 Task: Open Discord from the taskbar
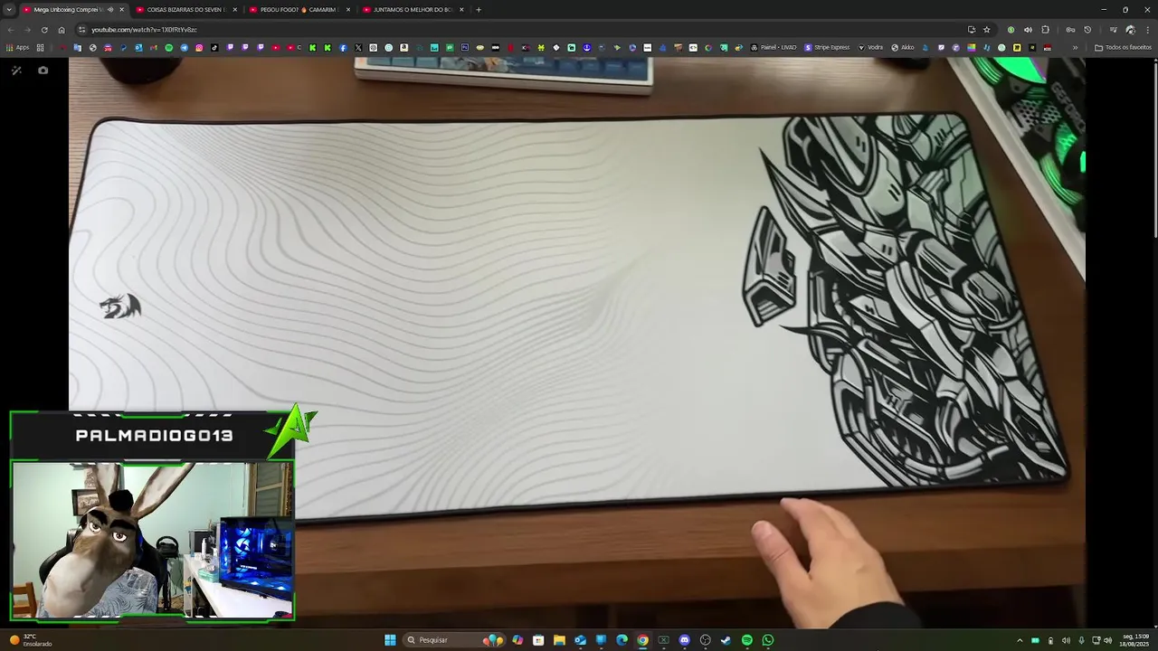(x=684, y=640)
